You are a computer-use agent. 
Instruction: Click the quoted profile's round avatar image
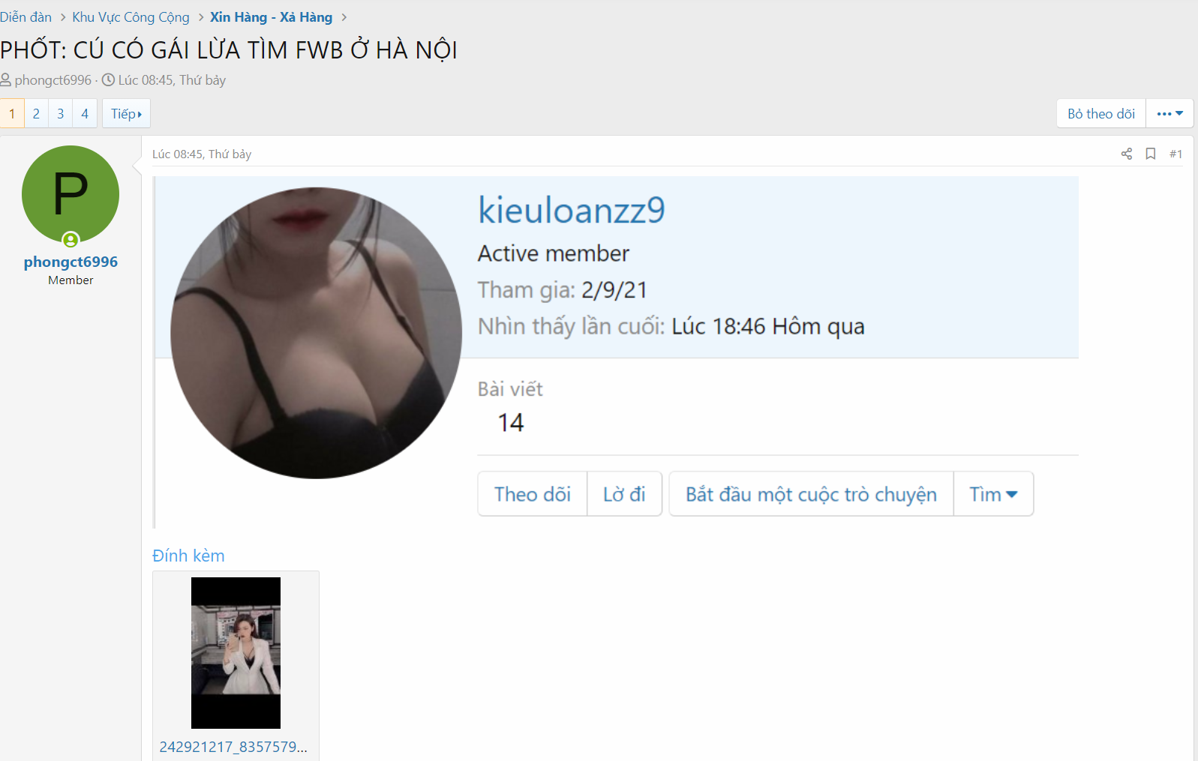316,333
